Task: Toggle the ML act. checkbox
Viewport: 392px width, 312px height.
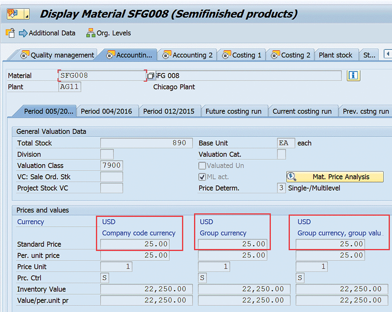Action: [x=202, y=177]
